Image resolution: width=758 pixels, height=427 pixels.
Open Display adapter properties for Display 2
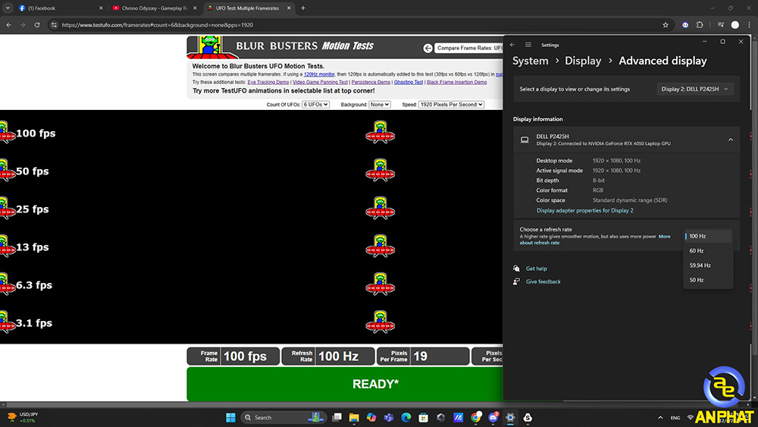pyautogui.click(x=585, y=210)
